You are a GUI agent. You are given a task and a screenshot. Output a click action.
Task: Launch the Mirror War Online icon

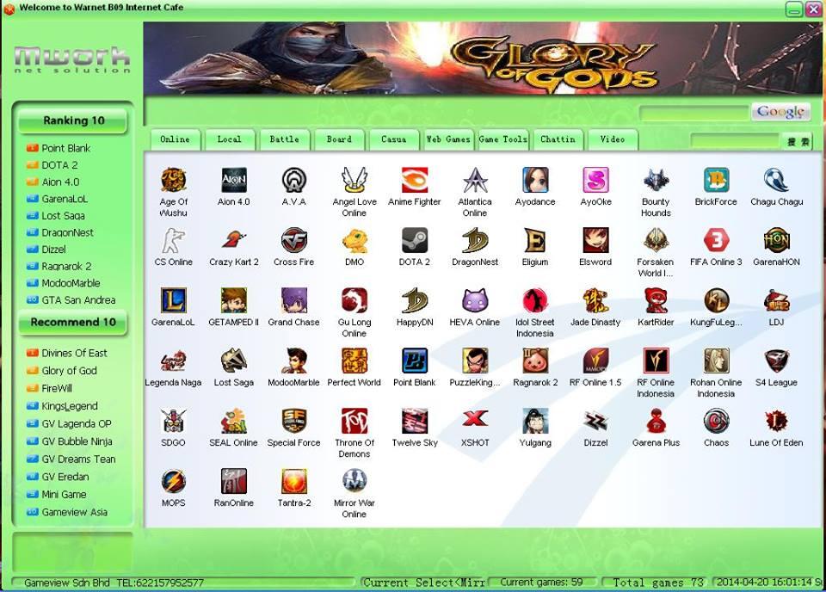pyautogui.click(x=354, y=482)
